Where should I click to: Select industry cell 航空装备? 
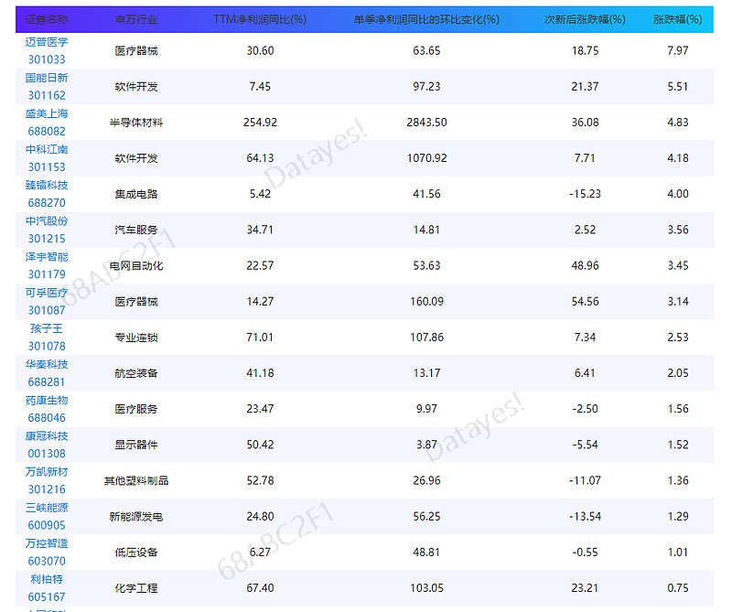[135, 373]
